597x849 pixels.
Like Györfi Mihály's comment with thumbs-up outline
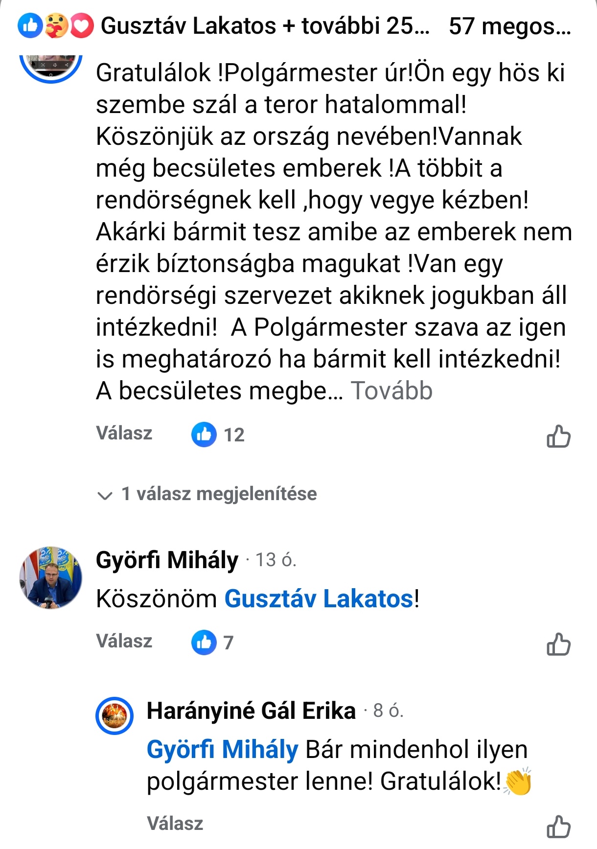click(x=558, y=643)
